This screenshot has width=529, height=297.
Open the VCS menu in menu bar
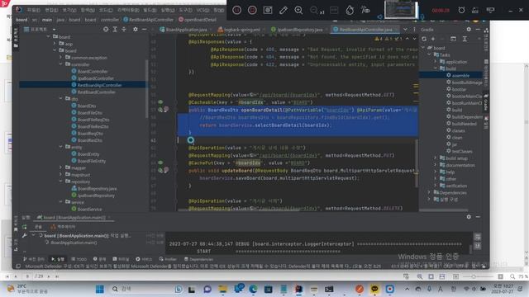pyautogui.click(x=203, y=10)
